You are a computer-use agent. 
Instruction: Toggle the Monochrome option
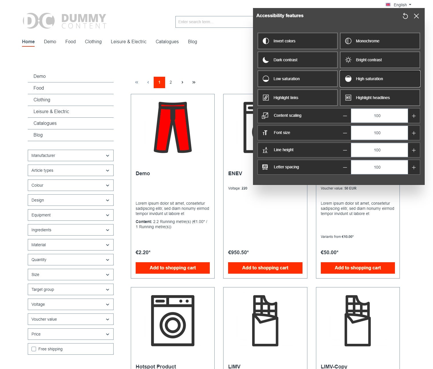coord(380,41)
